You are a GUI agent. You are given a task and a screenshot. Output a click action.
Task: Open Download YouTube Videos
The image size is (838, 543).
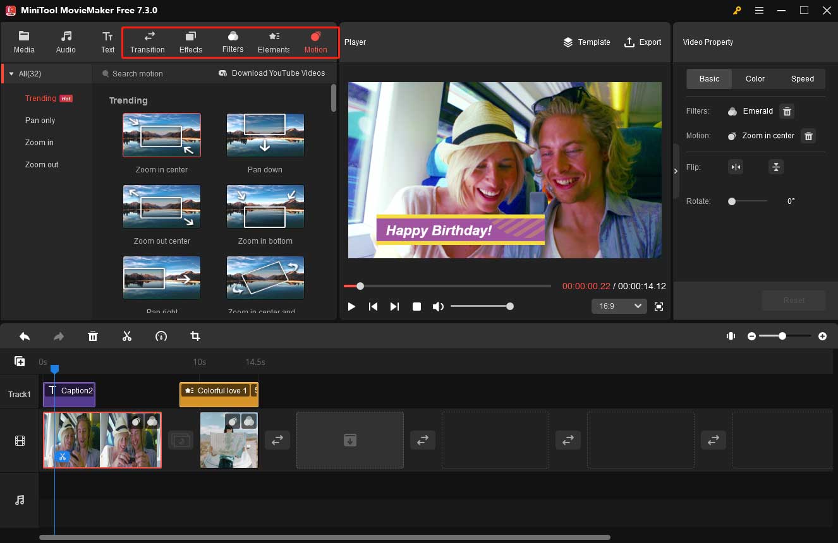pos(272,73)
